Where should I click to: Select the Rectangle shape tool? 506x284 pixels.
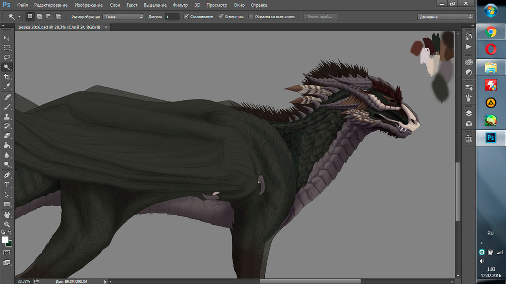(x=7, y=204)
